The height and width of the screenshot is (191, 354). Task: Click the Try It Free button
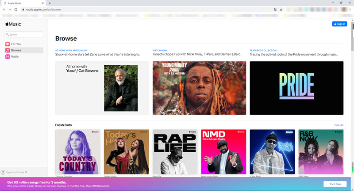335,184
